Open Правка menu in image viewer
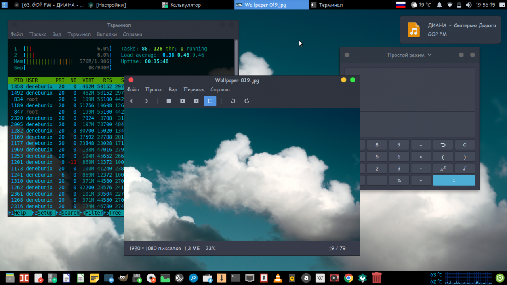Image resolution: width=507 pixels, height=285 pixels. click(154, 90)
